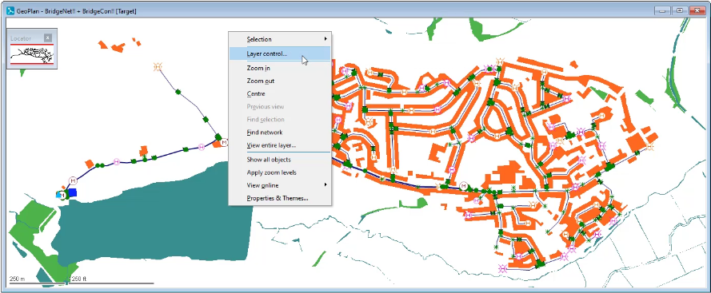The image size is (711, 293).
Task: Click the blue square object at the pipeline's west end
Action: tap(72, 193)
